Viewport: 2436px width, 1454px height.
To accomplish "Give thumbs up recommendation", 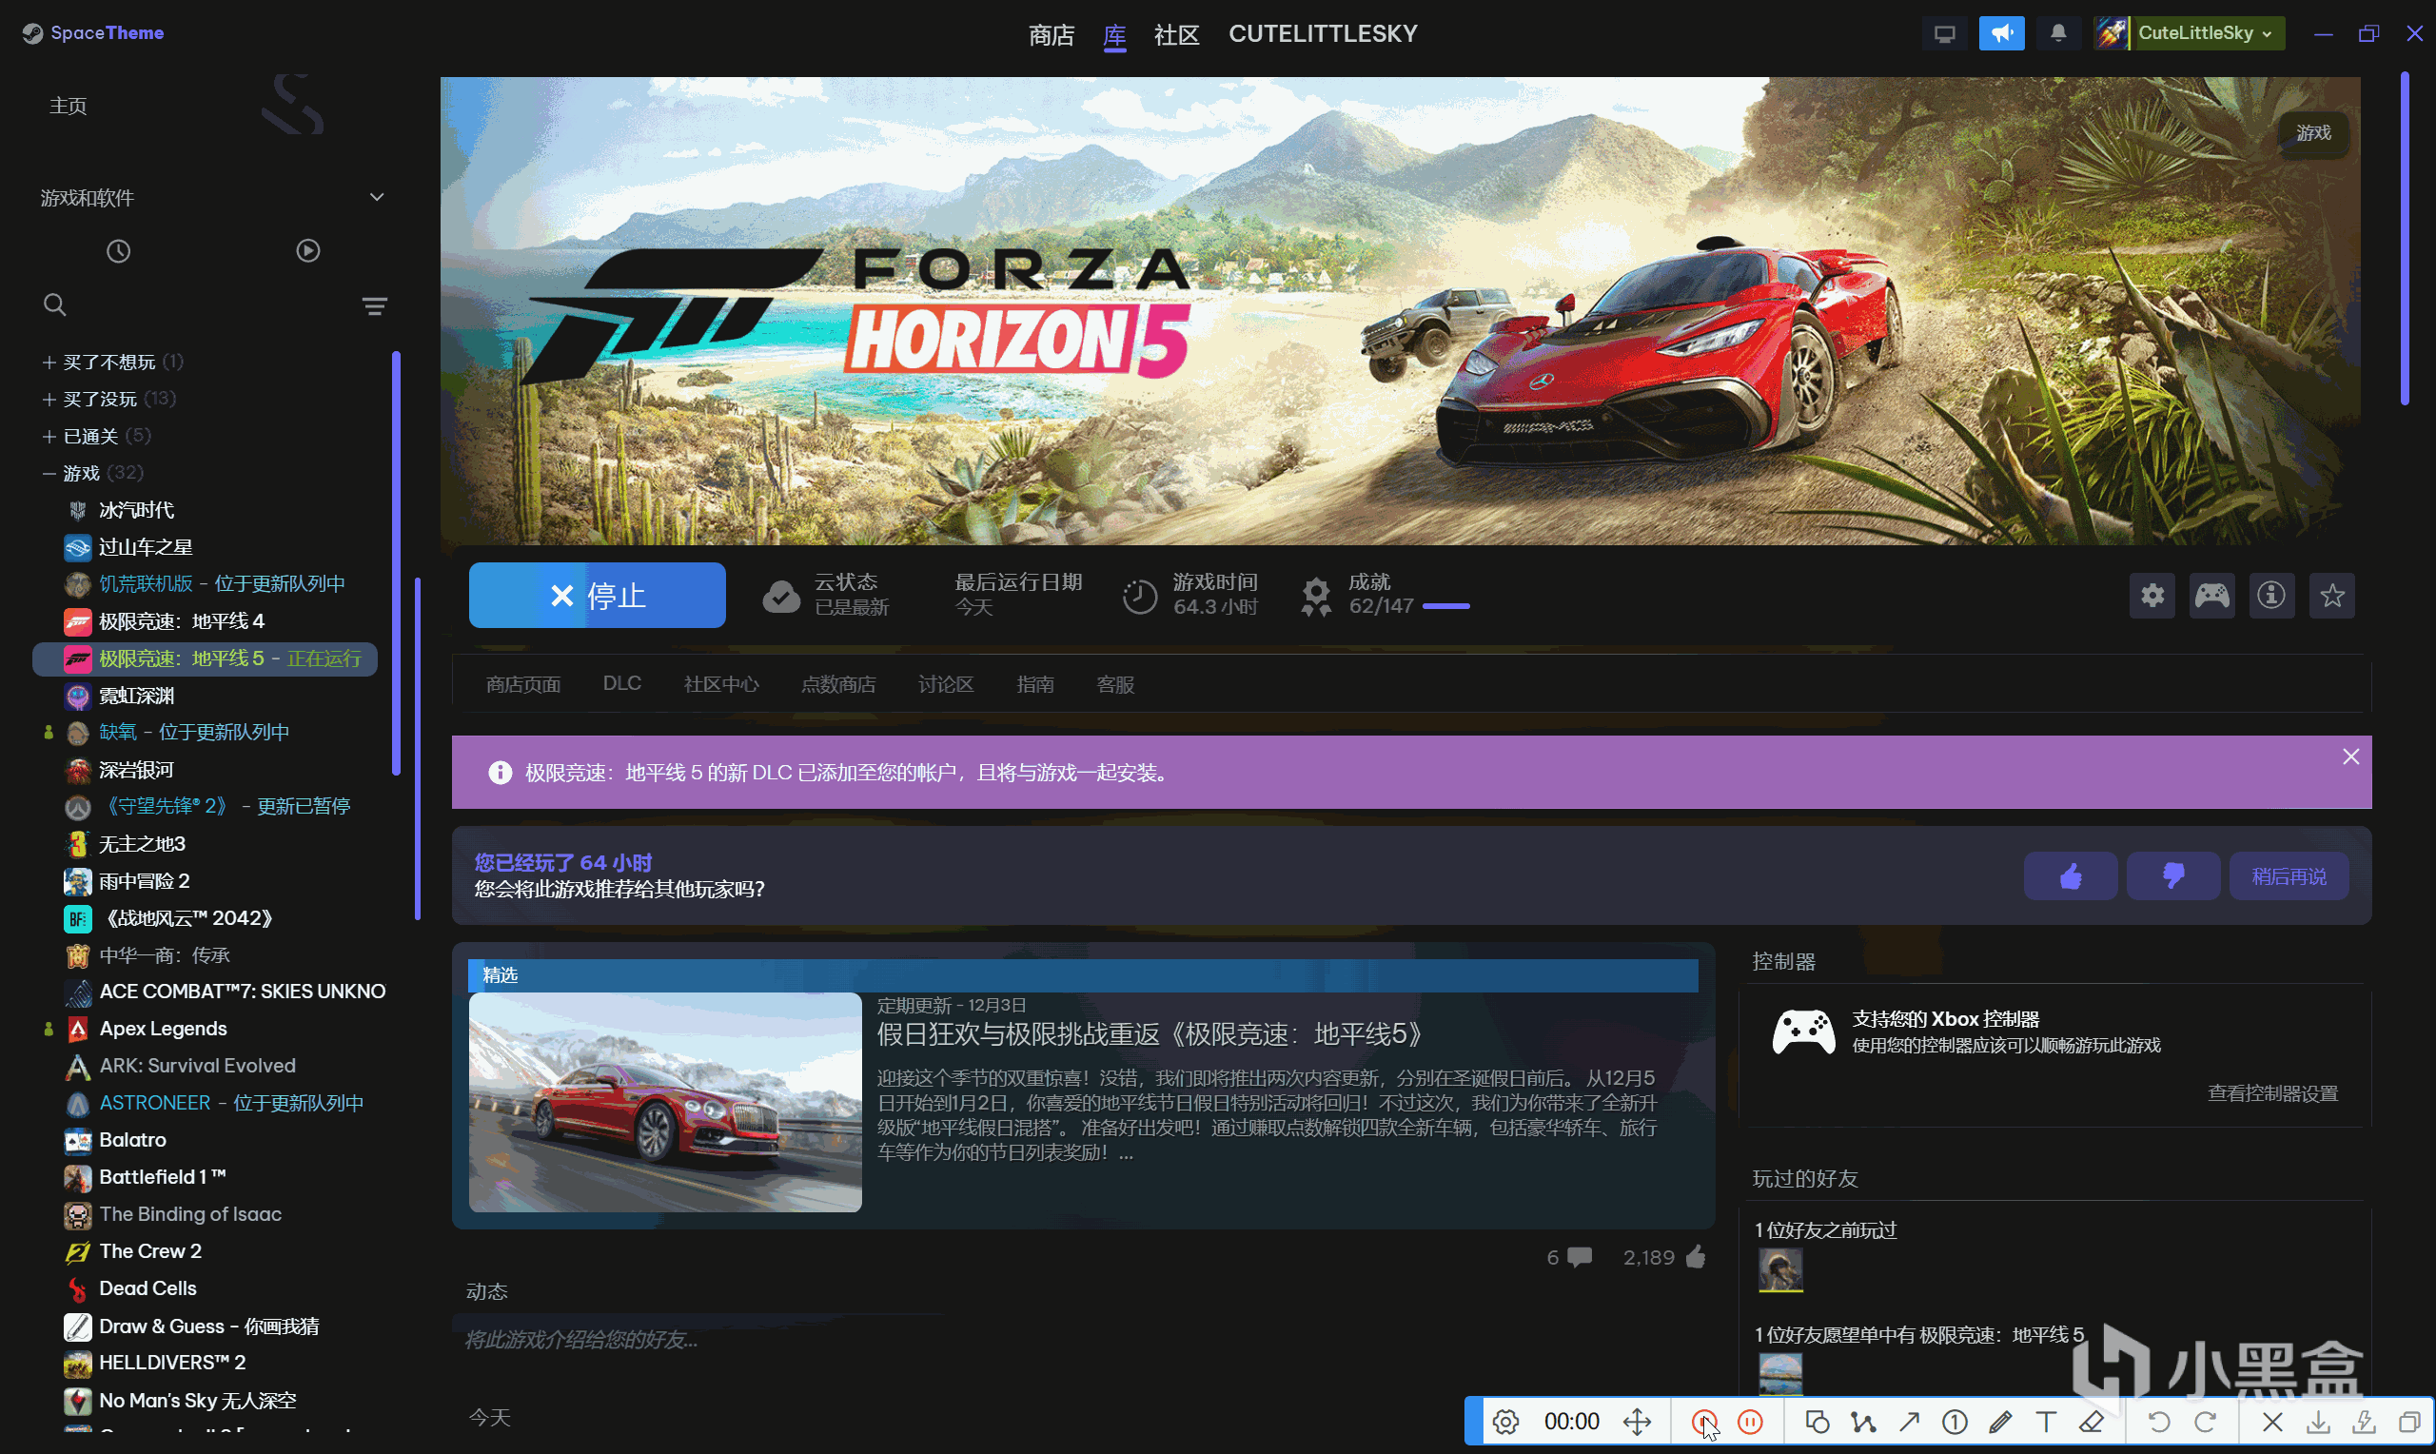I will [x=2070, y=876].
